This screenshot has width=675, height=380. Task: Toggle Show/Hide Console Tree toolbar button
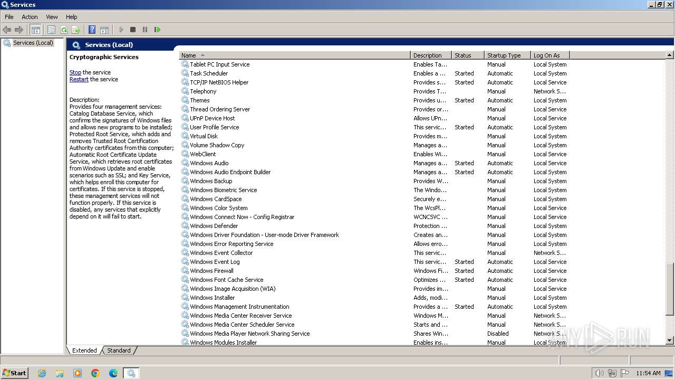coord(36,30)
